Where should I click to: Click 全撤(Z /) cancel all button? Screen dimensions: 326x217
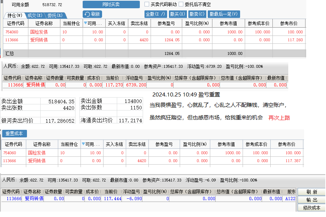point(156,14)
